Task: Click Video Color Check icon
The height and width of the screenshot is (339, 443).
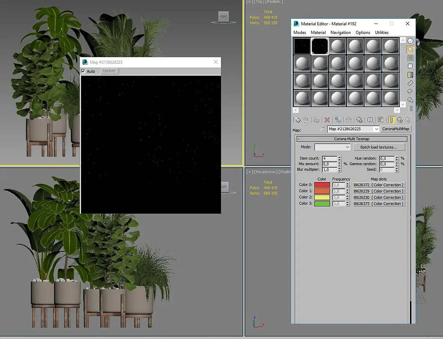Action: (410, 75)
